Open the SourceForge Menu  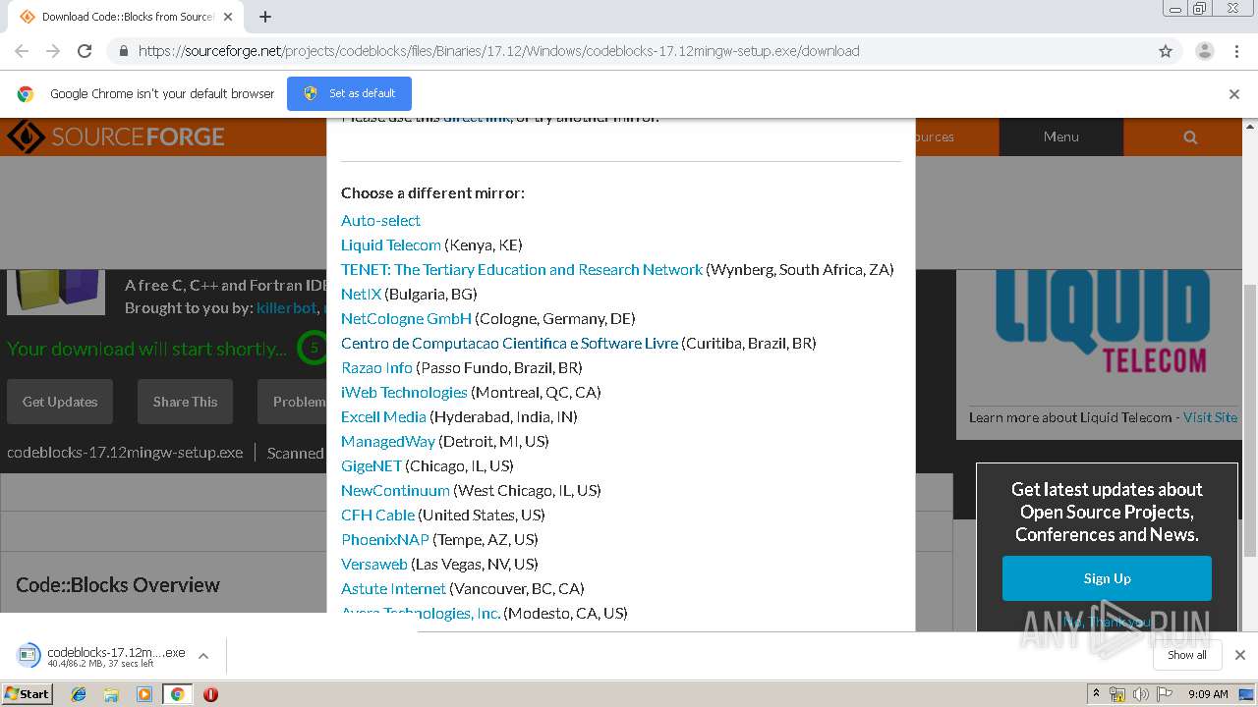pyautogui.click(x=1061, y=136)
